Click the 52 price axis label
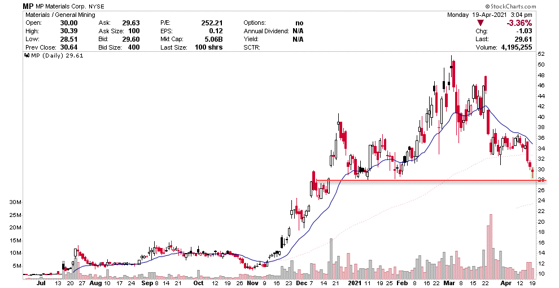The height and width of the screenshot is (288, 559). tap(541, 54)
